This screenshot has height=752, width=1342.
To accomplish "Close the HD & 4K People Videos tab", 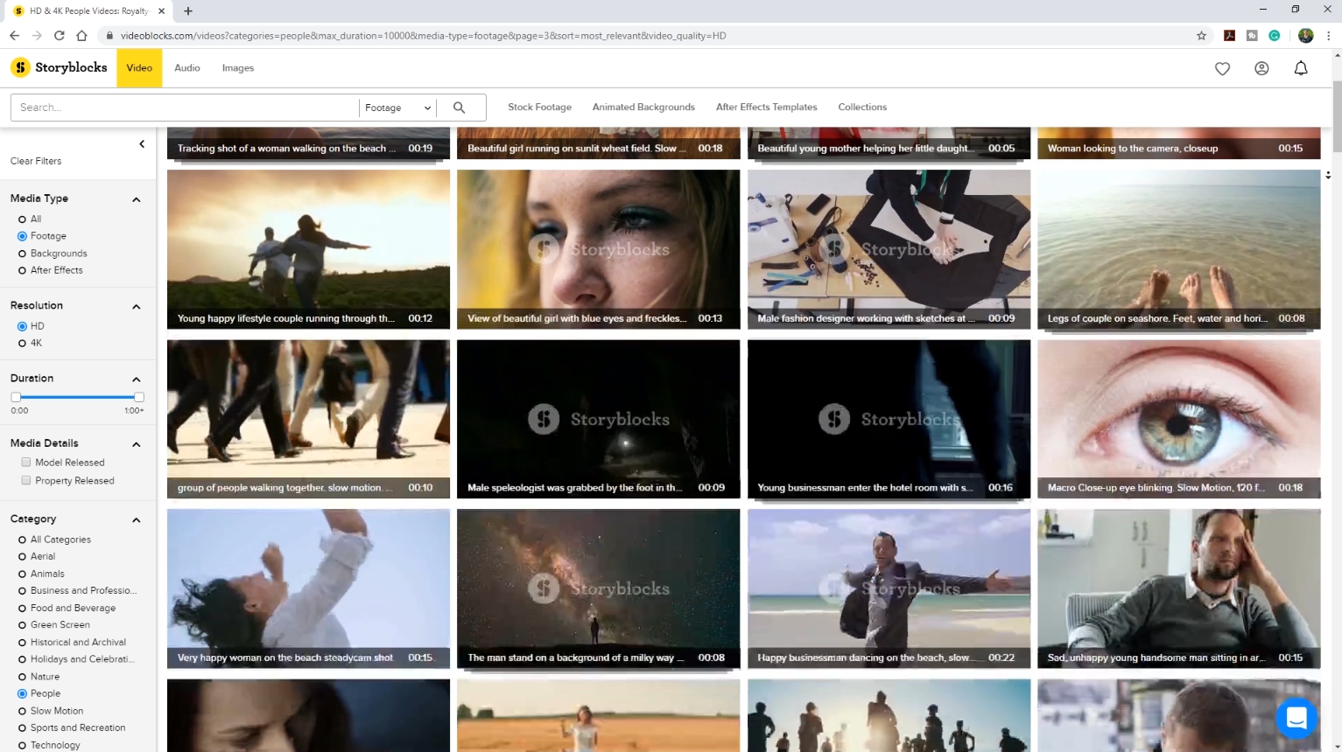I will 161,11.
